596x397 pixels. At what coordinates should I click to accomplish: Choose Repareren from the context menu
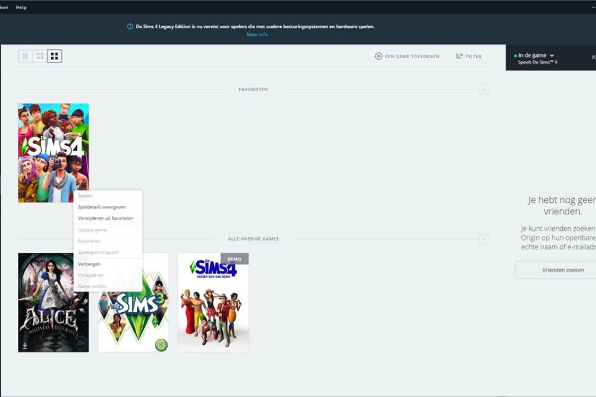(x=89, y=241)
